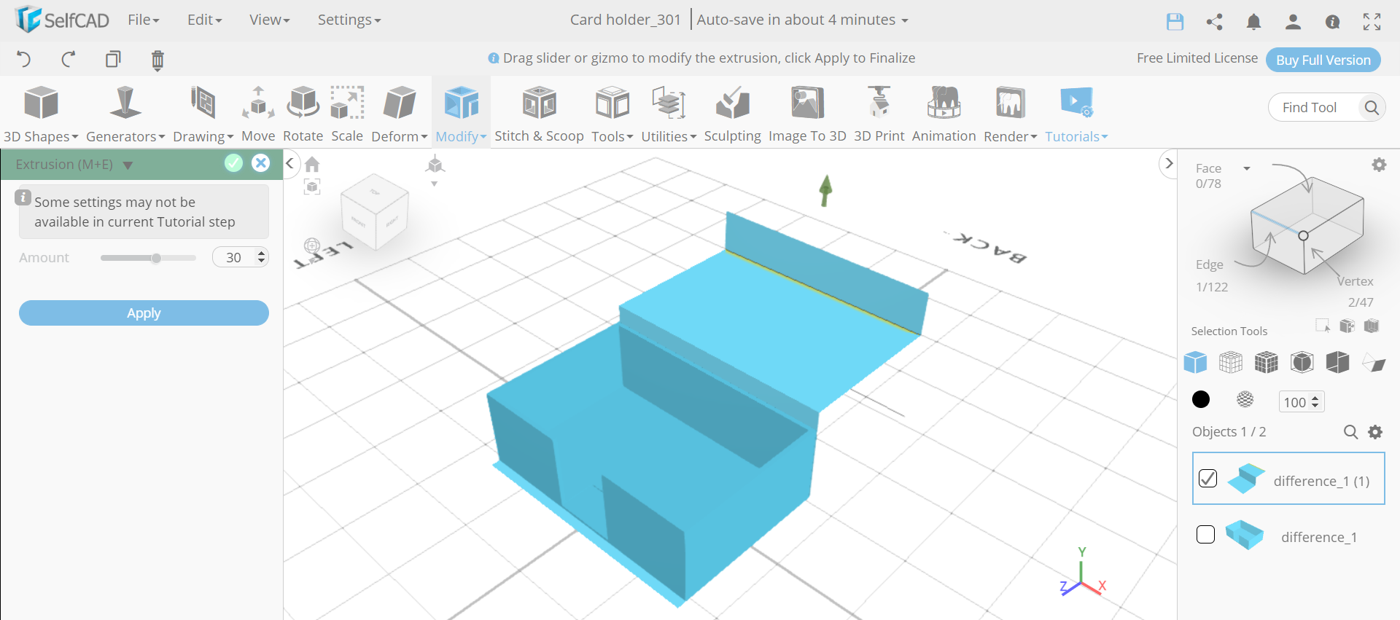Screen dimensions: 1400x620
Task: Open the 3D Shapes tool
Action: 41,114
